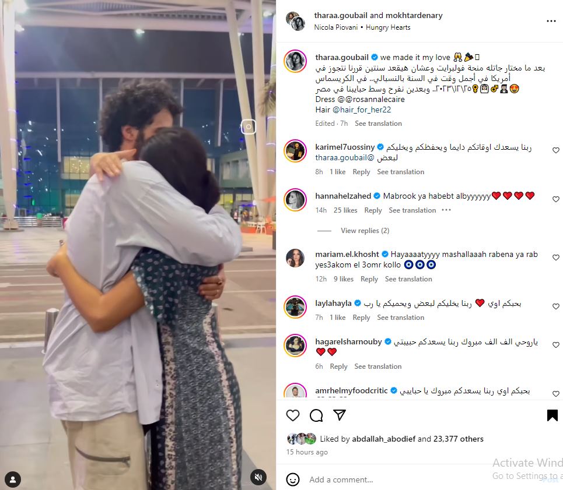Click the reels camera icon on video
The height and width of the screenshot is (490, 563).
[248, 127]
